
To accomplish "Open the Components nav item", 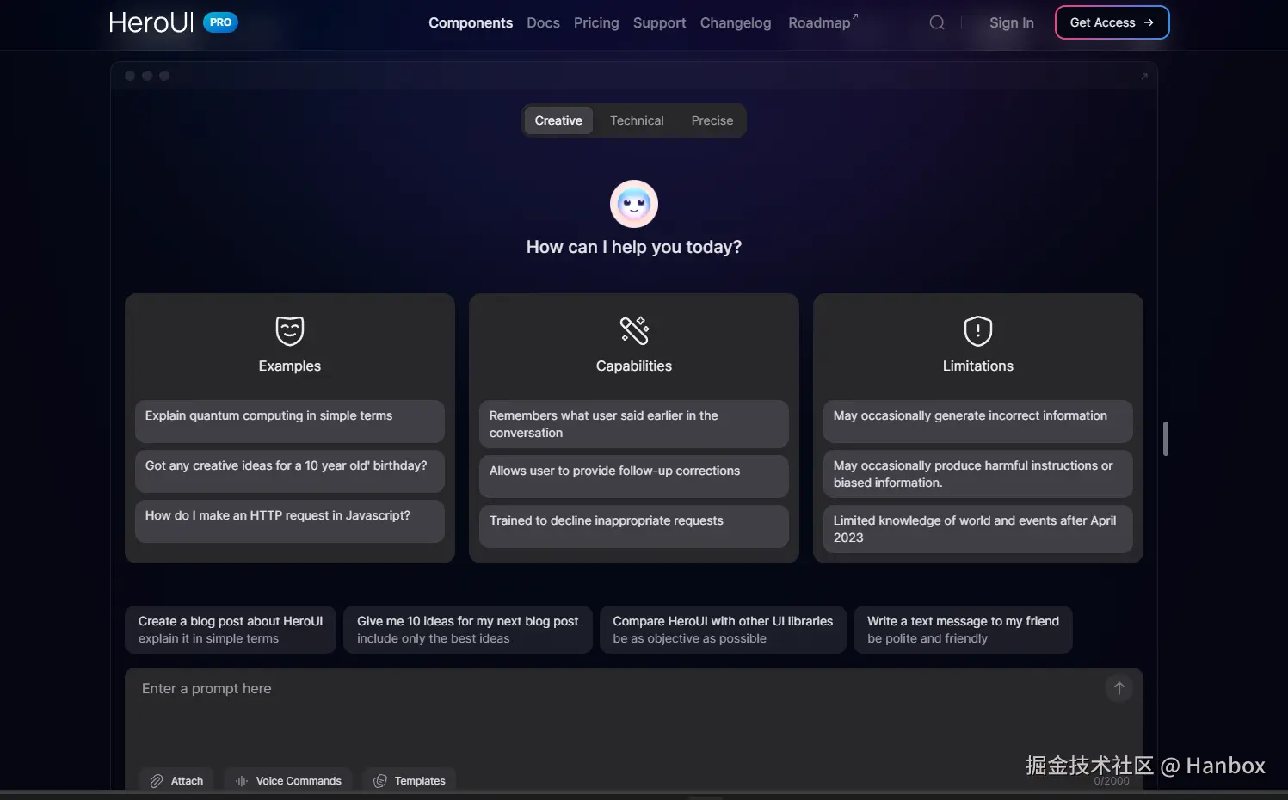I will point(471,22).
